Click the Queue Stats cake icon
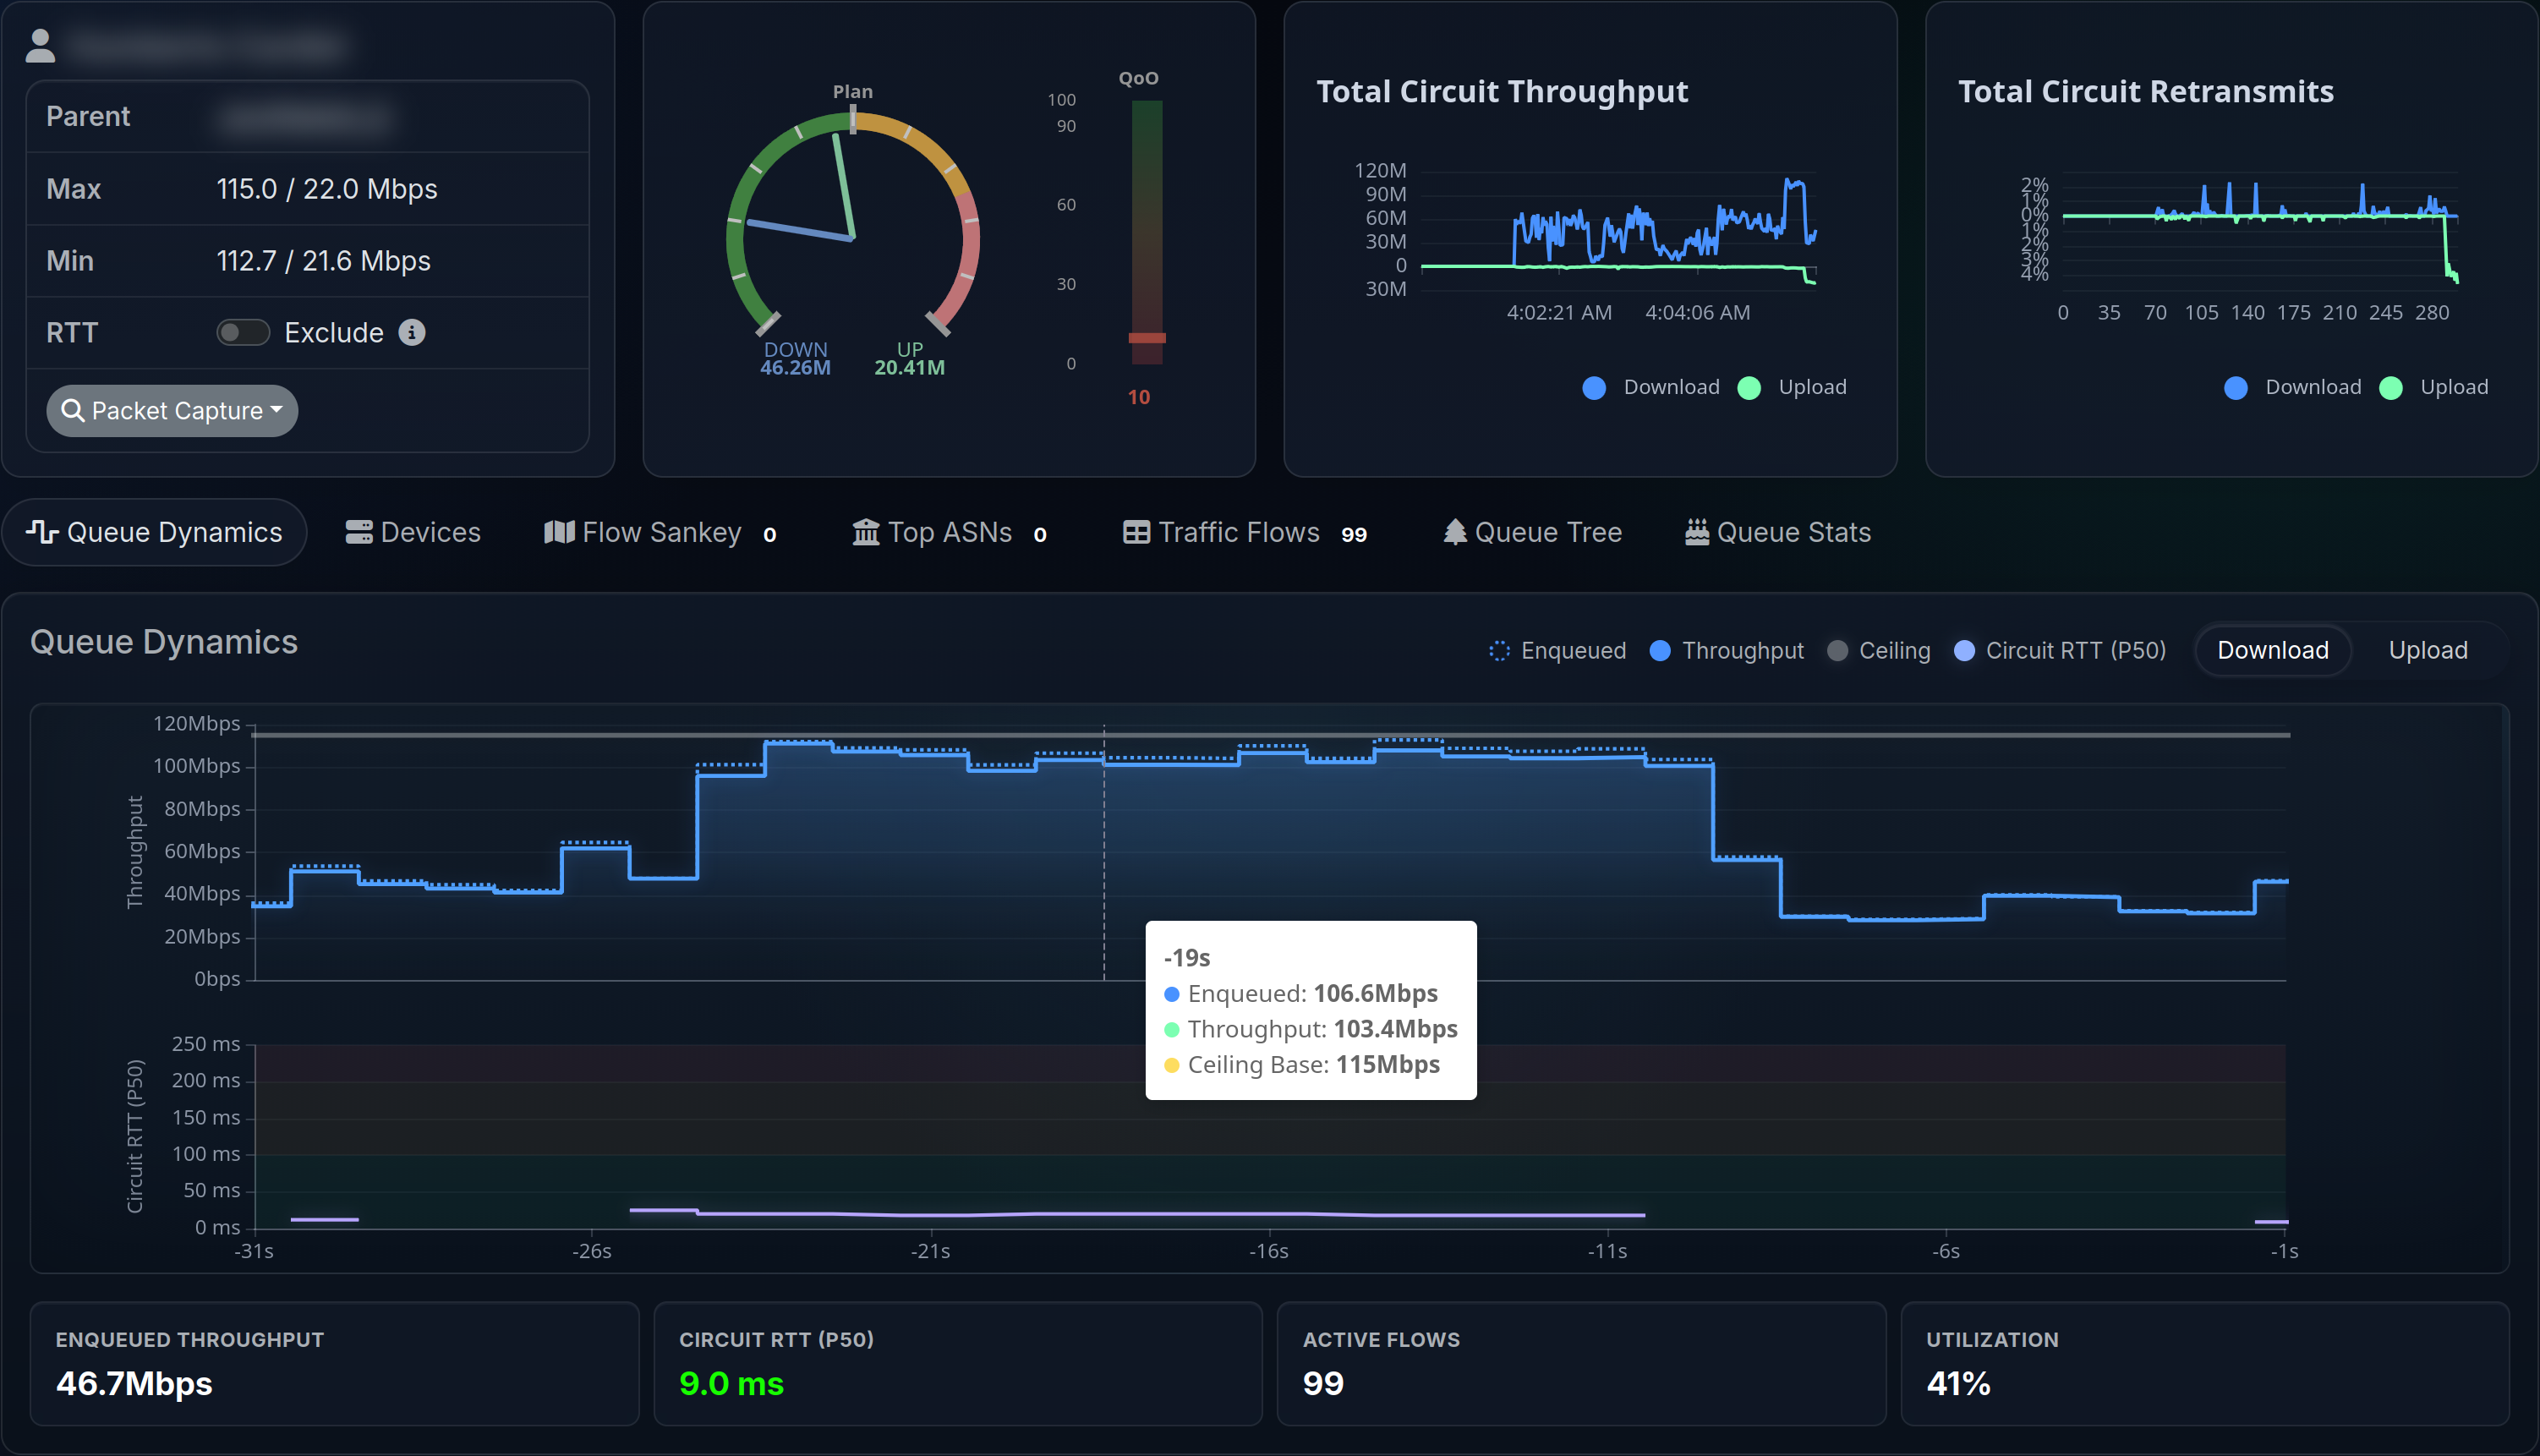2540x1456 pixels. pyautogui.click(x=1697, y=532)
